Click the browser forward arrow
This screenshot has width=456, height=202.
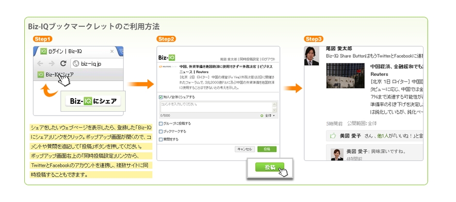(51, 63)
